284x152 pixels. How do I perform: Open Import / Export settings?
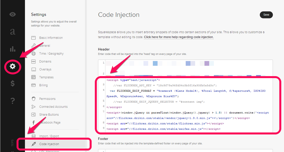(49, 136)
